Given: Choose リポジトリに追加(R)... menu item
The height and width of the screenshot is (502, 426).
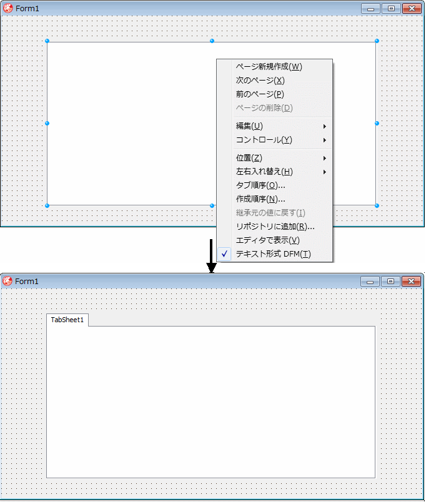Looking at the screenshot, I should click(274, 227).
